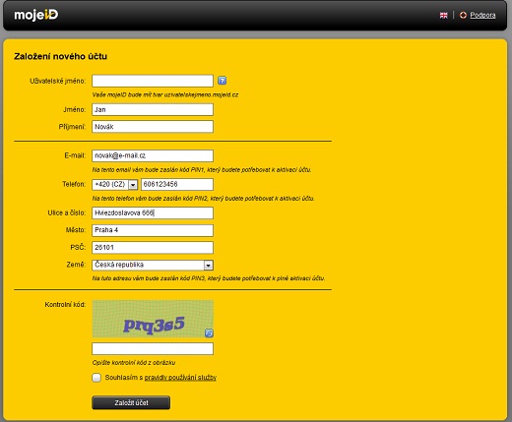
Task: Open the Podpora support link
Action: [x=482, y=15]
